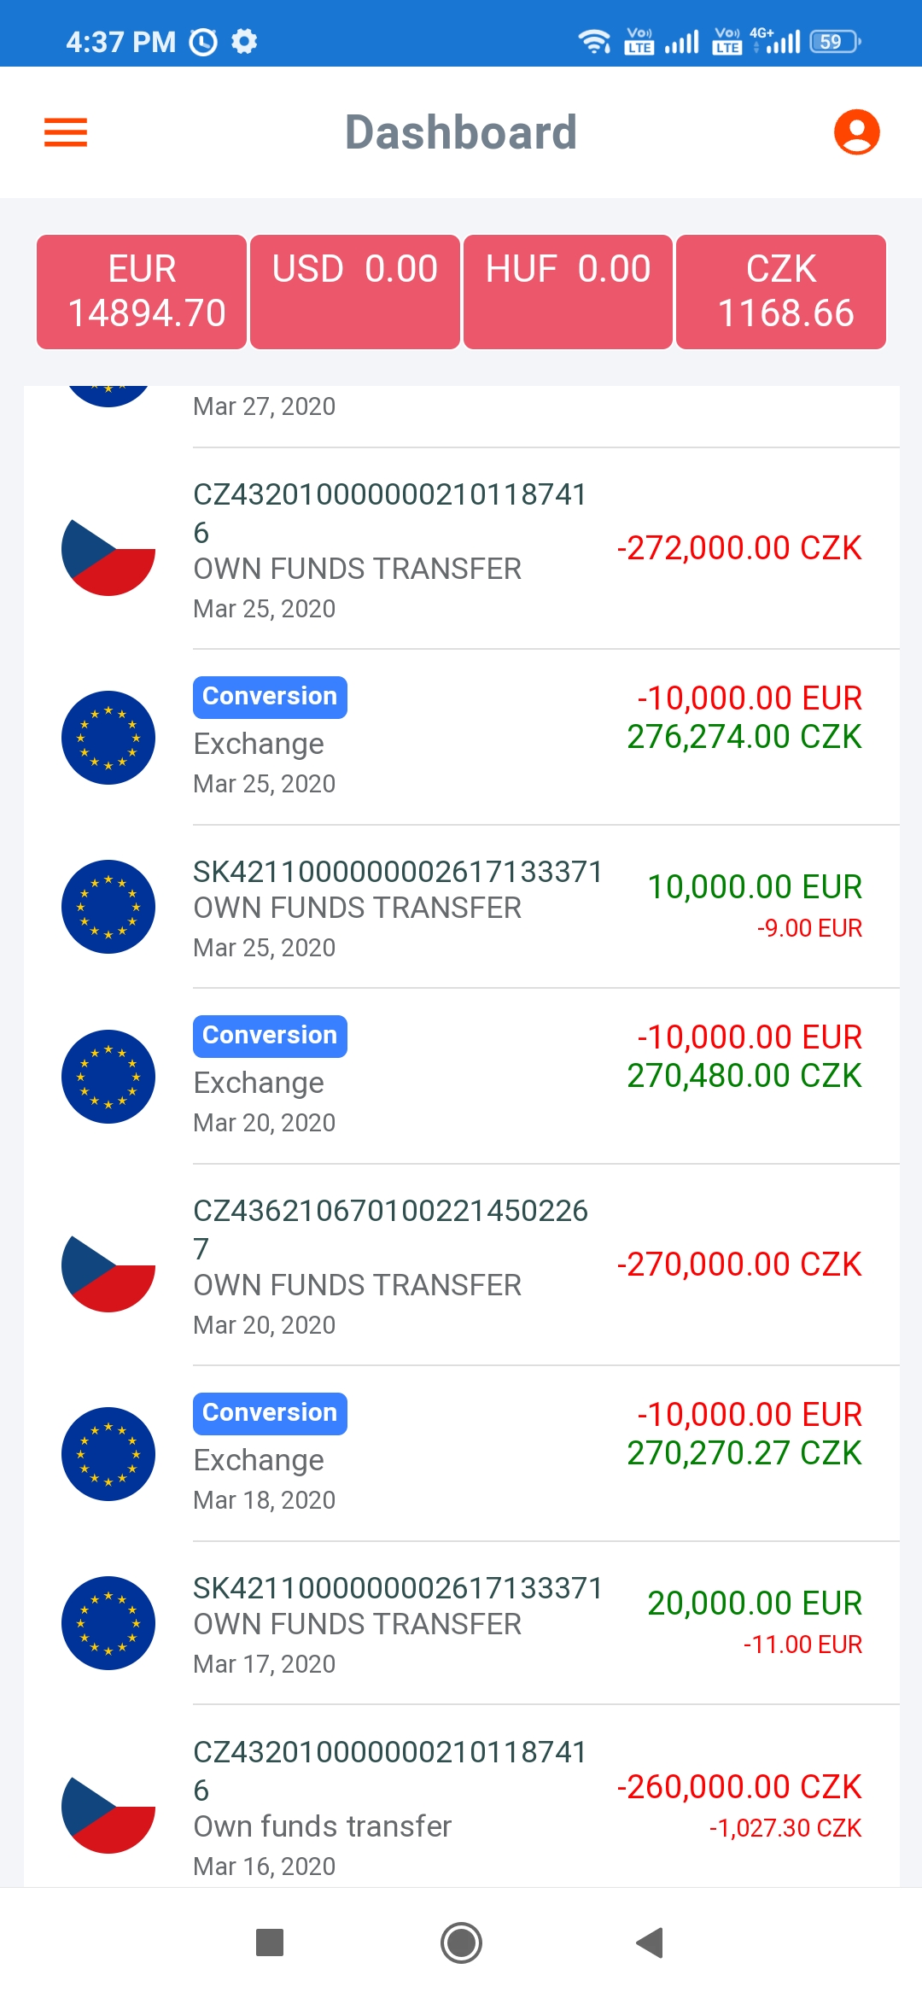Tap EU flag on 276,274.00 CZK conversion

point(108,738)
